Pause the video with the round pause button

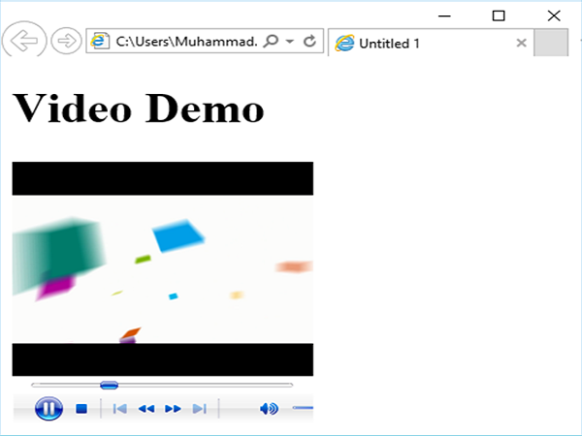[48, 408]
